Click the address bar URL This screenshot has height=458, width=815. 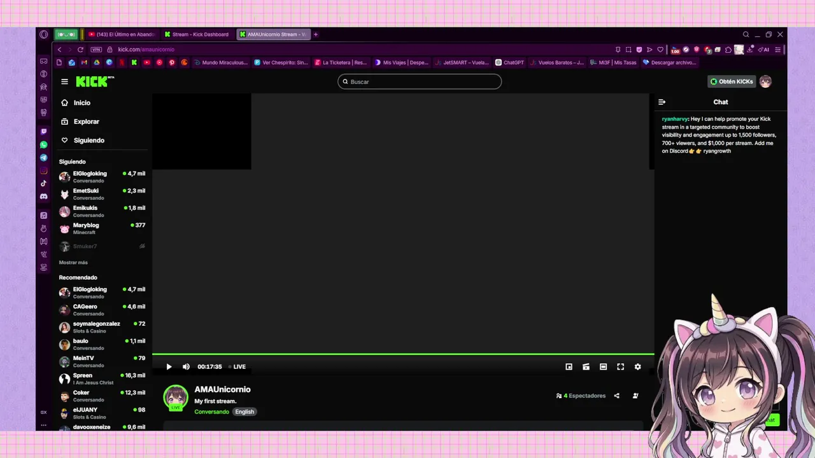(x=146, y=50)
